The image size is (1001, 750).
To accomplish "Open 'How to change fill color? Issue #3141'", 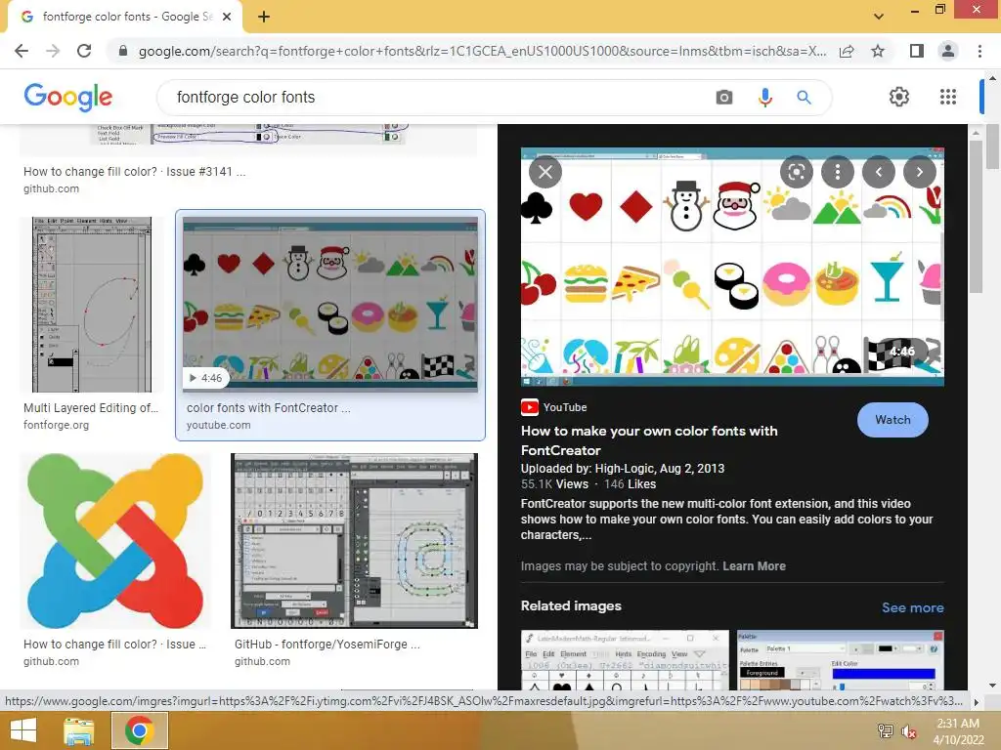I will point(134,172).
